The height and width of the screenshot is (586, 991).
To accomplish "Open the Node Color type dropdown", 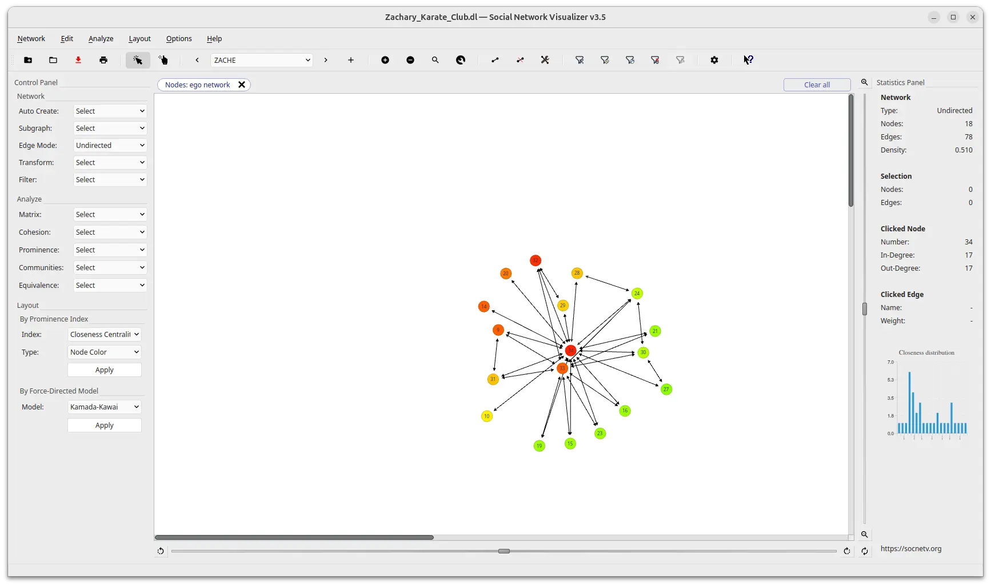I will click(x=104, y=352).
